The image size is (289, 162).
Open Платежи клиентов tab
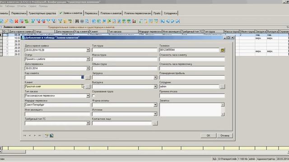pos(111,13)
